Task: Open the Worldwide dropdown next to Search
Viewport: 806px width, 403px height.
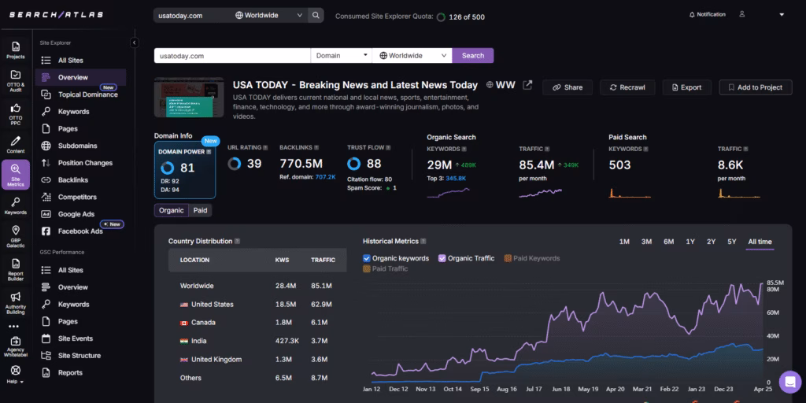Action: pos(412,56)
